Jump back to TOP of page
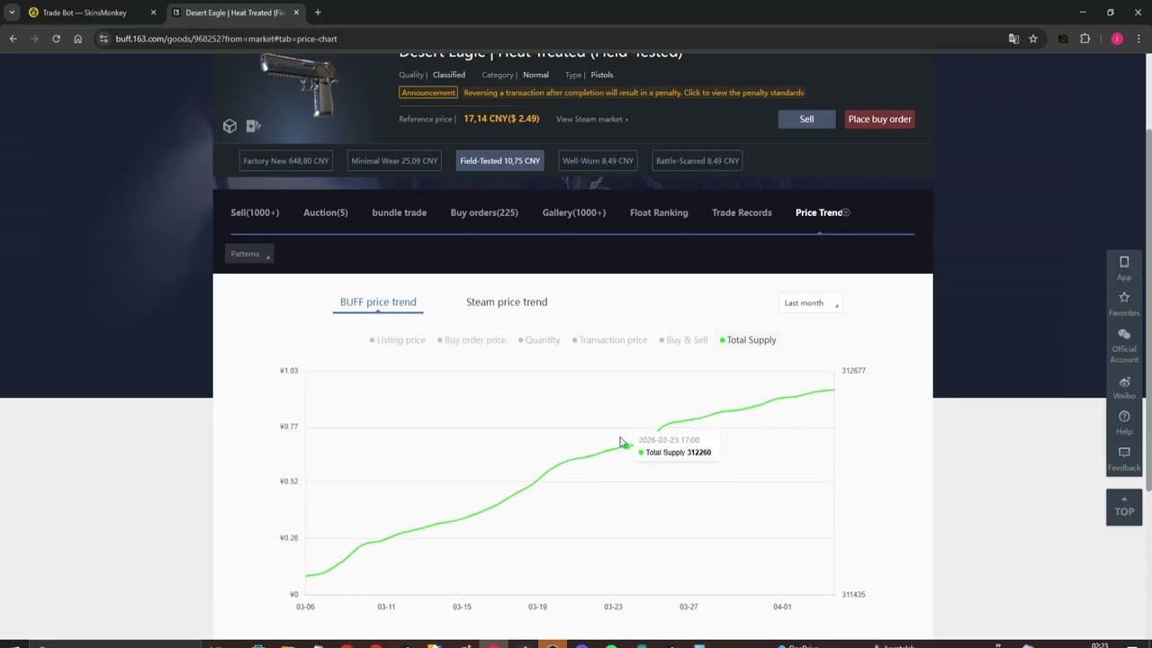 [x=1124, y=507]
